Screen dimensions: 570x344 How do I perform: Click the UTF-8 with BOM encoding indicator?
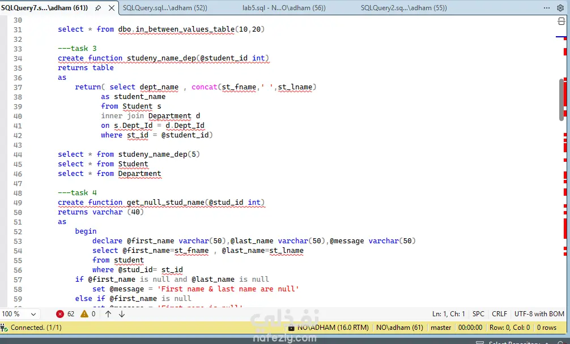point(539,314)
